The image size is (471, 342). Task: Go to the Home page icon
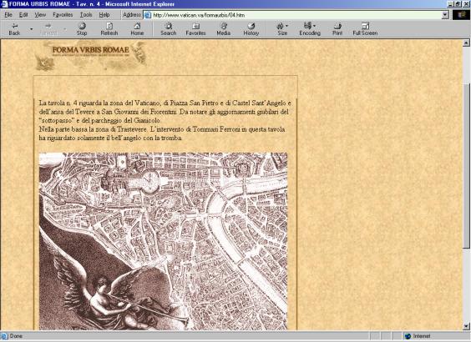coord(137,29)
